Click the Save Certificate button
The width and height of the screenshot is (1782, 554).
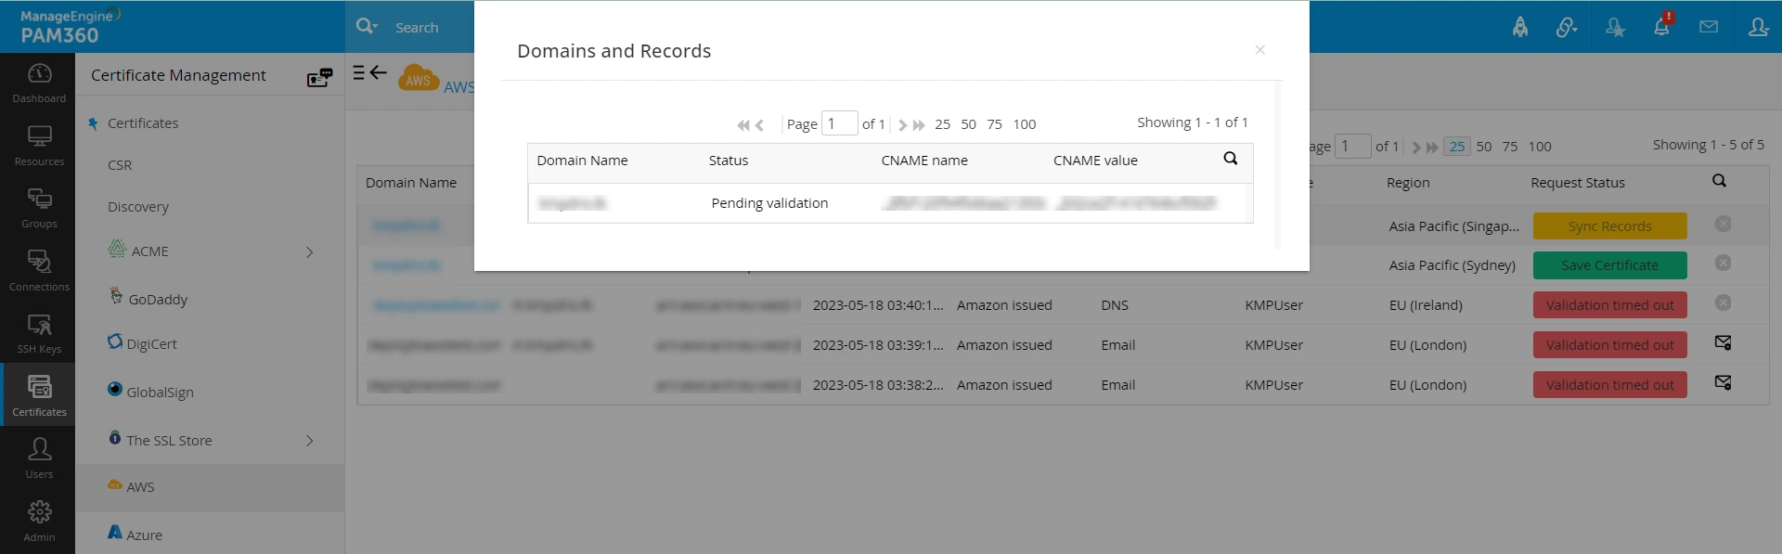(x=1609, y=265)
